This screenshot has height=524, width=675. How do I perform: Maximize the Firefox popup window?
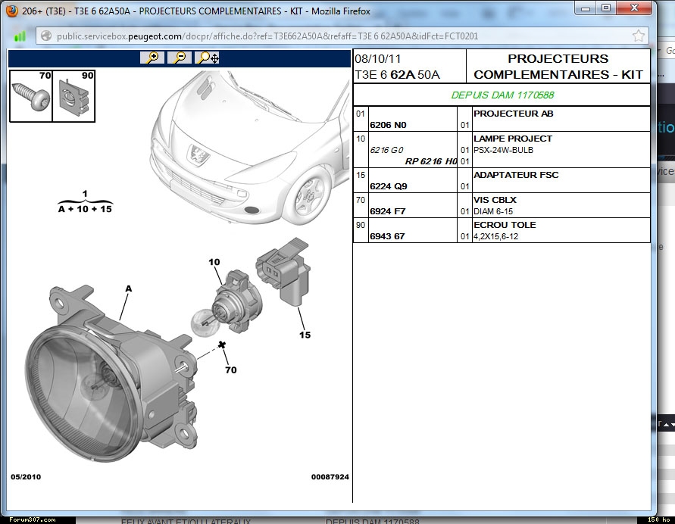tap(606, 8)
